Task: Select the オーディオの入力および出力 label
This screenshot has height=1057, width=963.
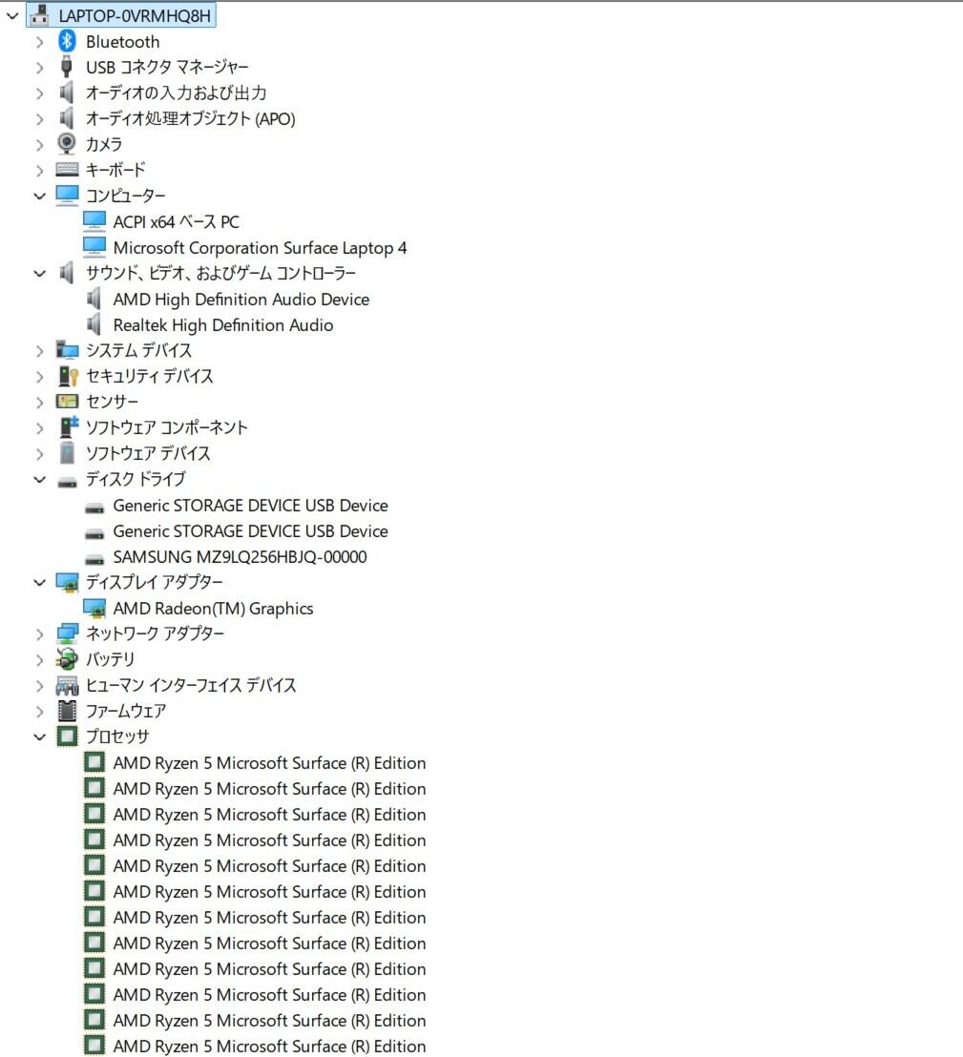Action: click(176, 93)
